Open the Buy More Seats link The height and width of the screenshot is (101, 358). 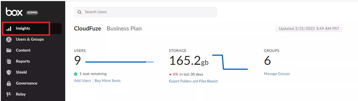tap(108, 81)
